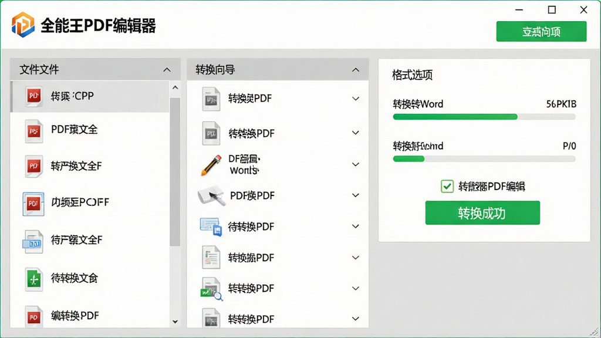The image size is (601, 338).
Task: Select the red PDF icon in first CPP row
Action: click(x=33, y=96)
